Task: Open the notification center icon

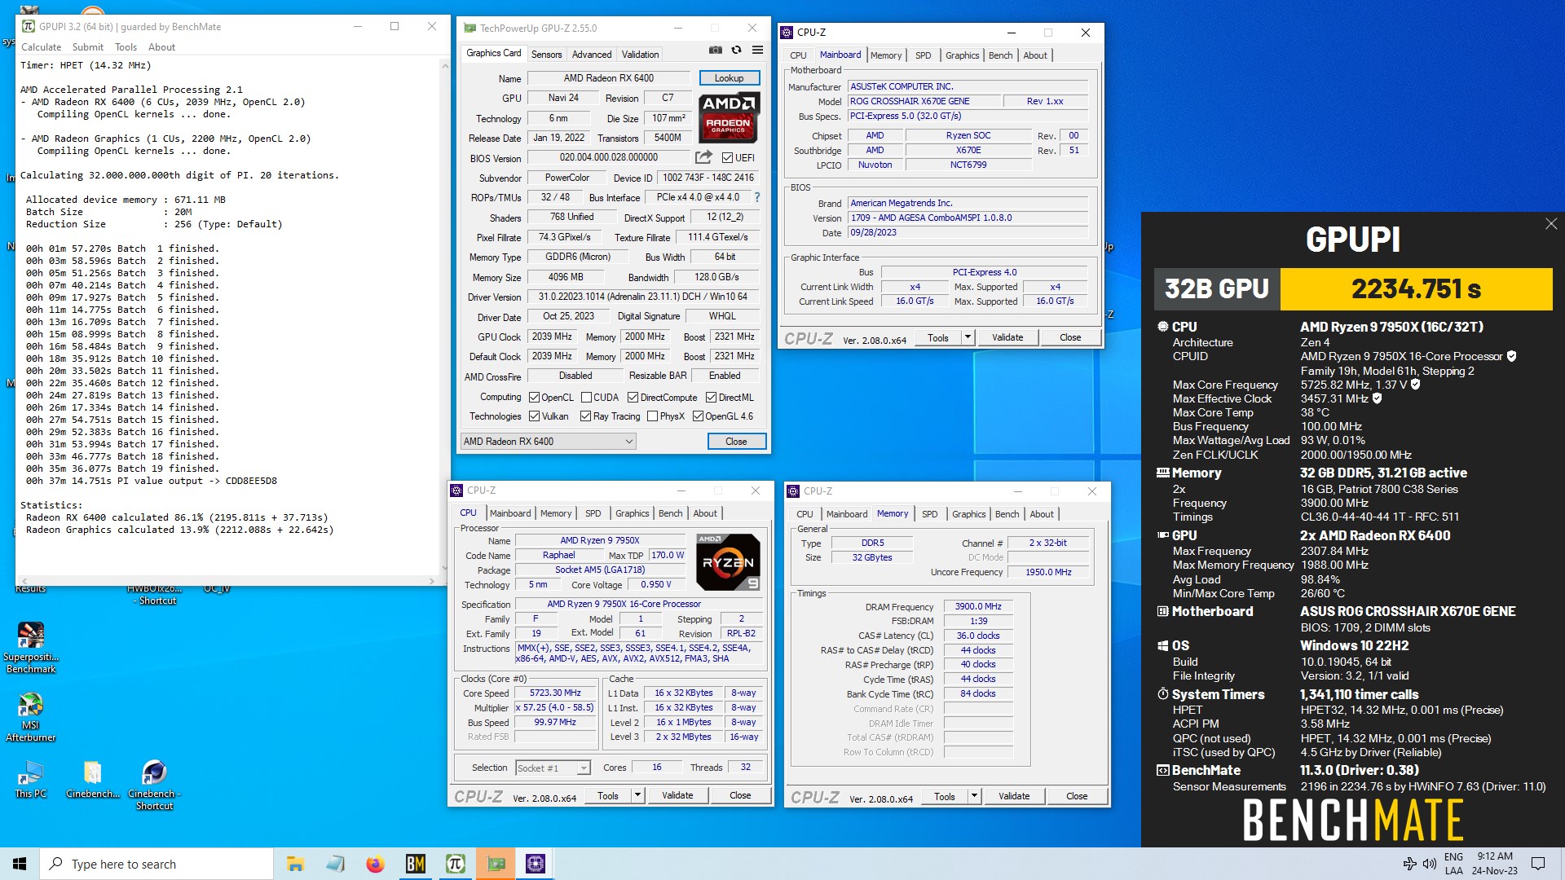Action: (x=1538, y=864)
